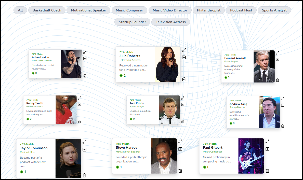Maximize the Kenny Smith card
This screenshot has width=303, height=180.
click(x=80, y=98)
